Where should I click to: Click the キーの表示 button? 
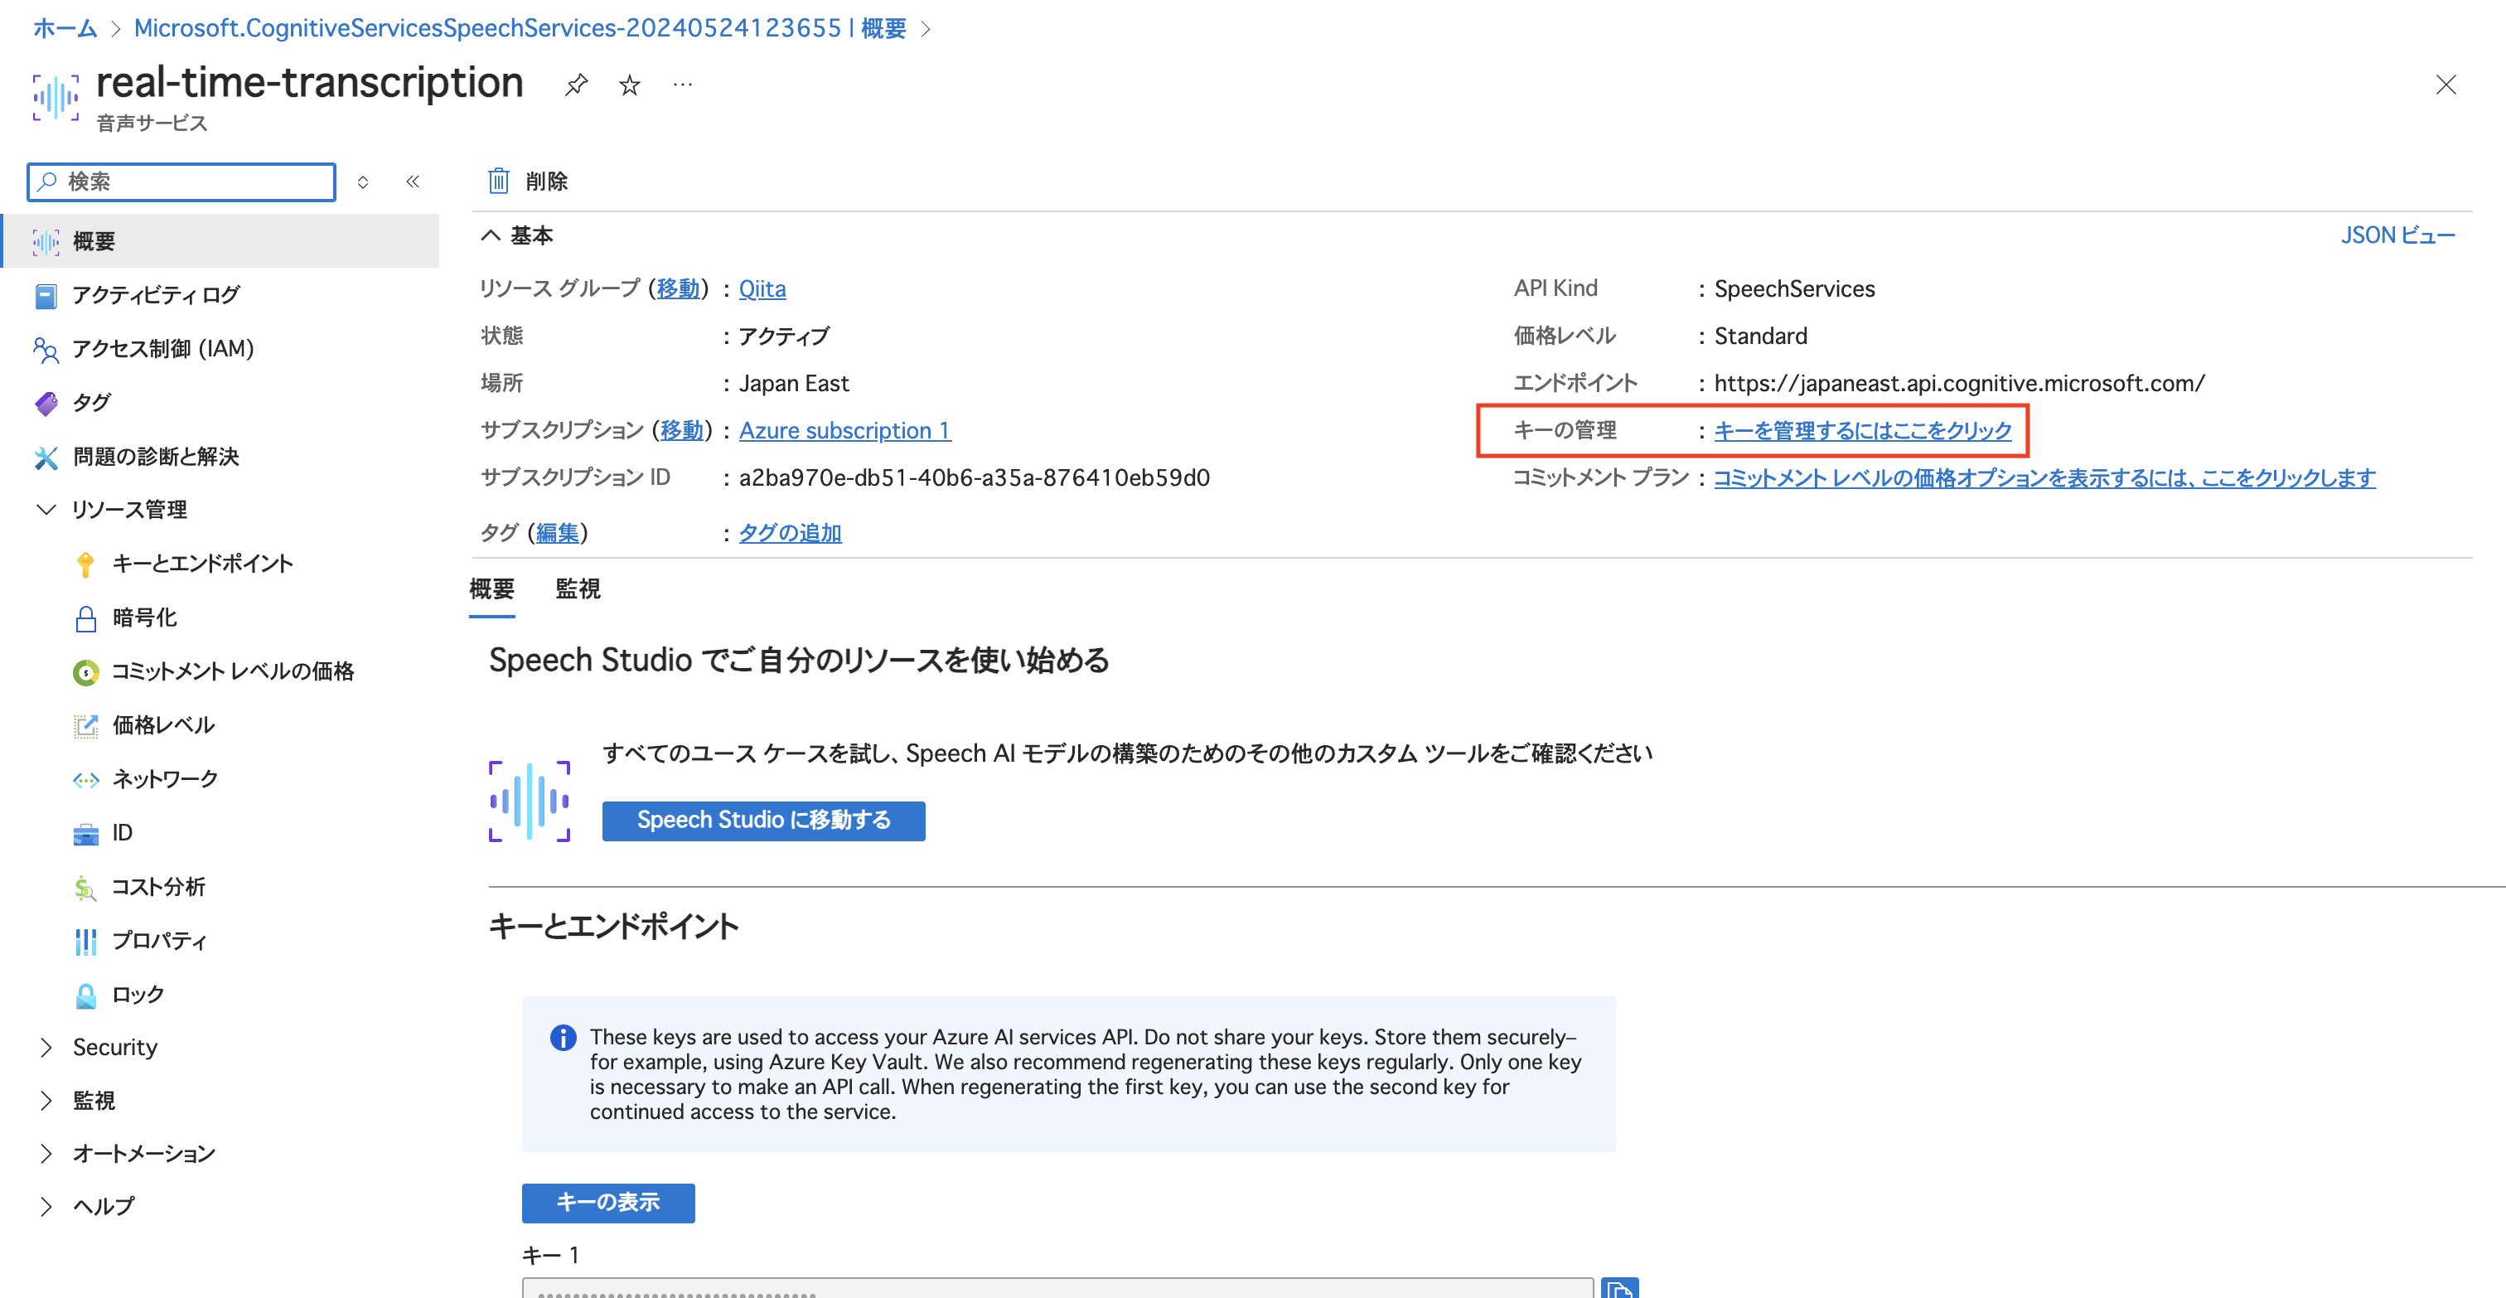tap(608, 1203)
